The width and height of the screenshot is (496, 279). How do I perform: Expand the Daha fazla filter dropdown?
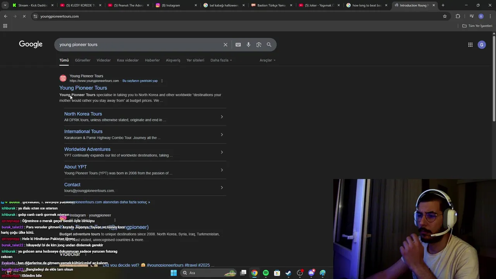(x=221, y=60)
